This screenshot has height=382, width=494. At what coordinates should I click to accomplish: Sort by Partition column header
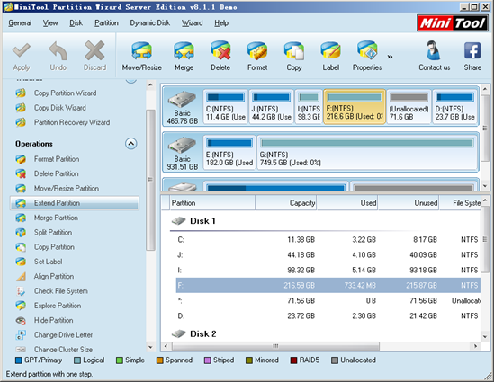212,203
